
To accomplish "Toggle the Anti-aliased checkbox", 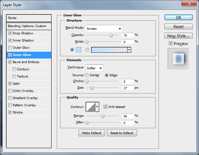I will pyautogui.click(x=105, y=107).
